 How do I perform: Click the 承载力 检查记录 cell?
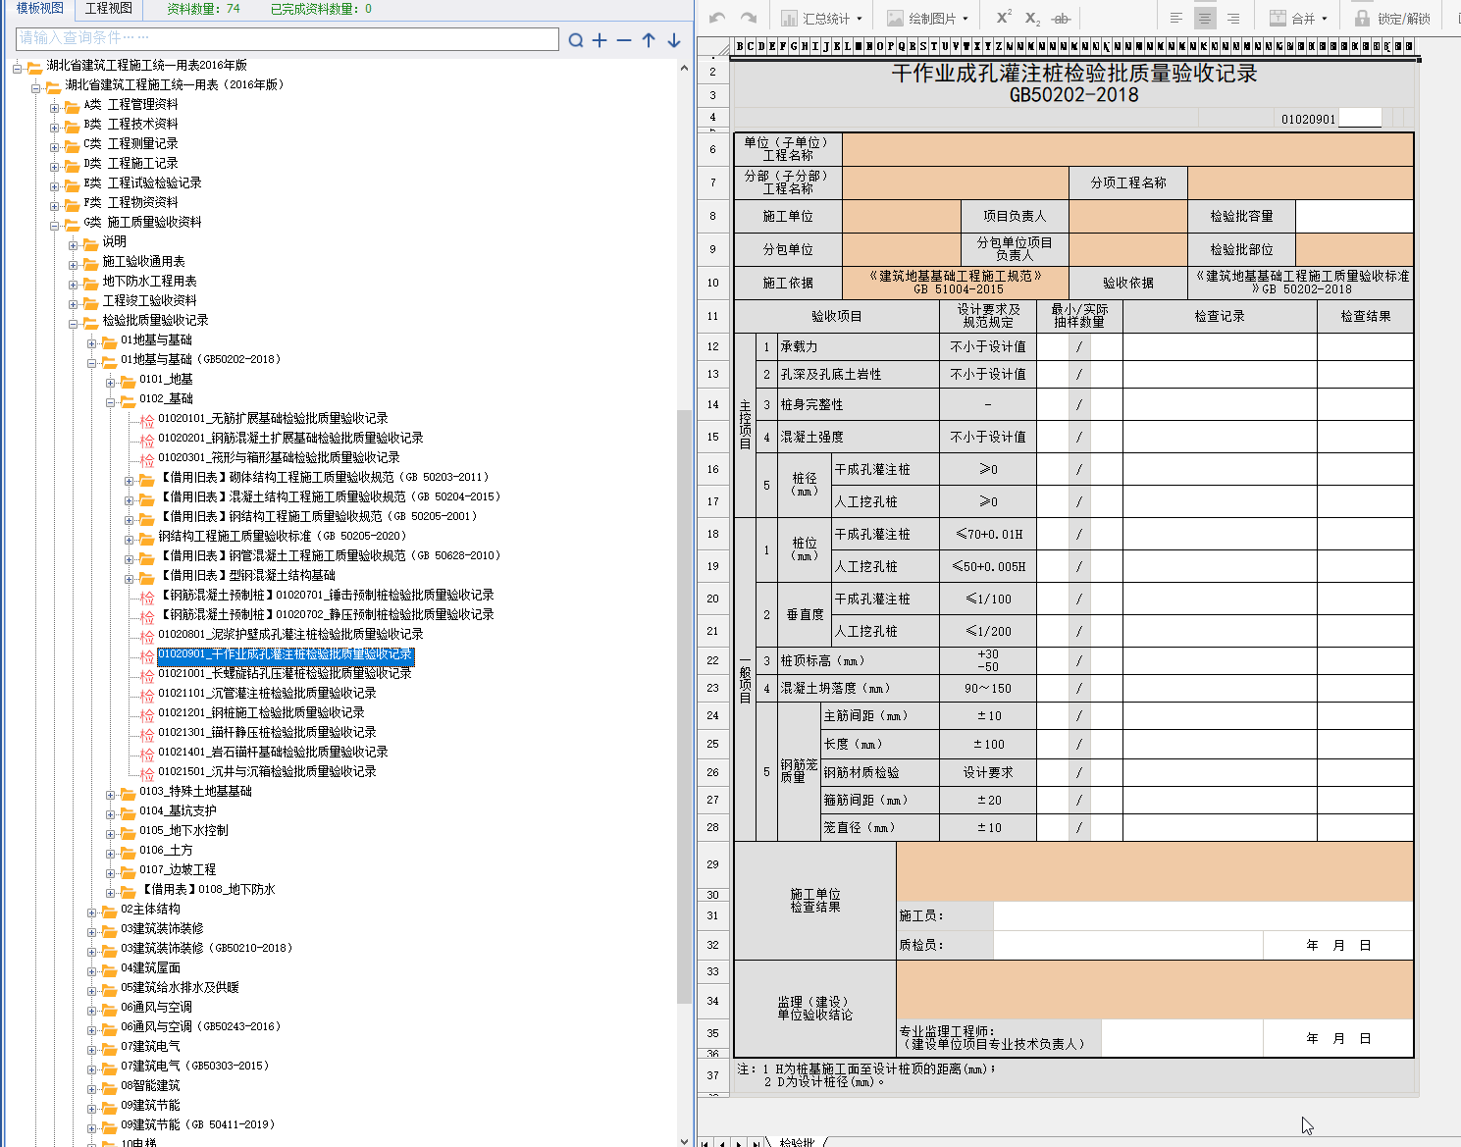point(1220,346)
